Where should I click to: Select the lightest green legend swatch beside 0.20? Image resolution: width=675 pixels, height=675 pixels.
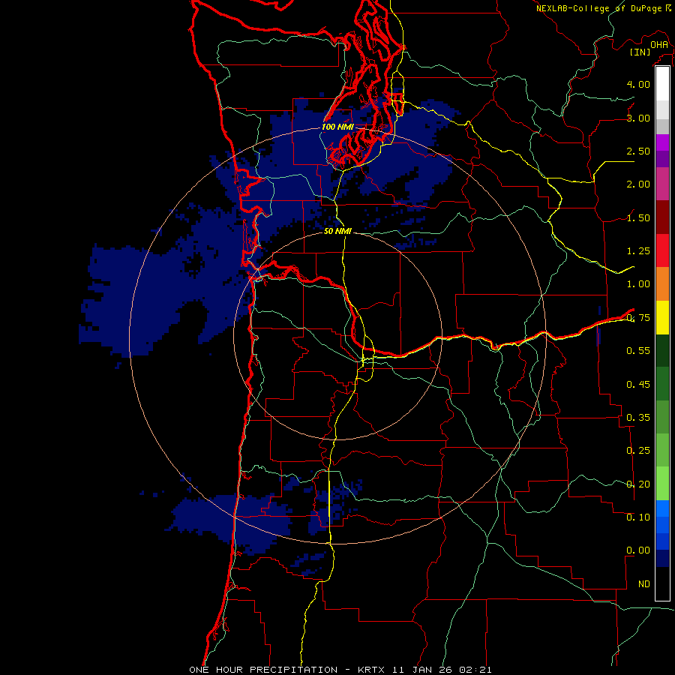(662, 484)
